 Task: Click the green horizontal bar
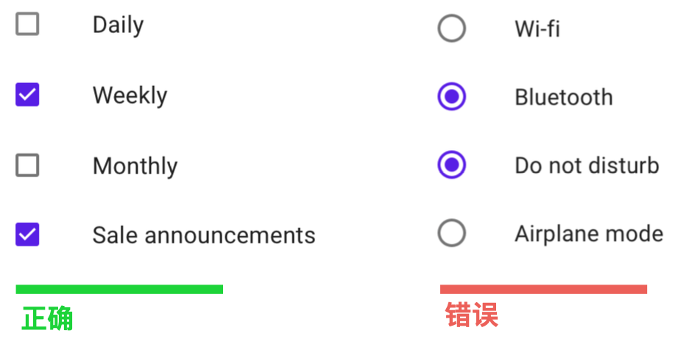(x=119, y=290)
